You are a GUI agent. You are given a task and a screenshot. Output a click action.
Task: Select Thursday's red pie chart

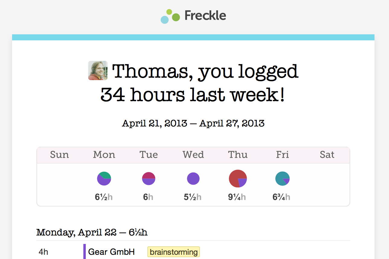pyautogui.click(x=238, y=179)
